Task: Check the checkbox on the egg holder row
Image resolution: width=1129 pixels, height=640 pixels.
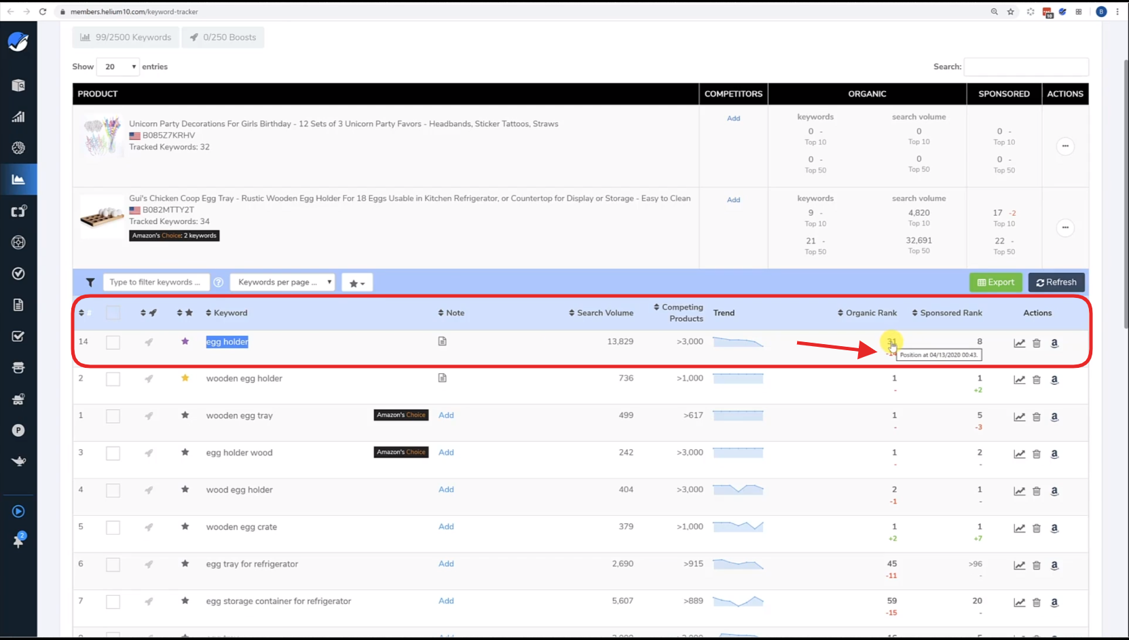Action: 113,342
